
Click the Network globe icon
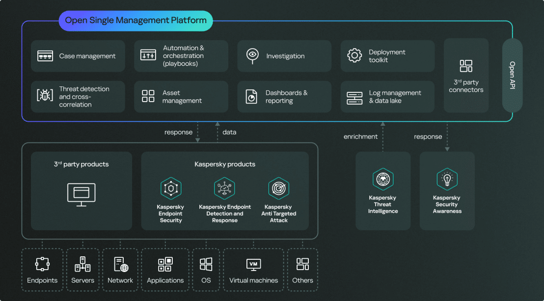tap(121, 265)
